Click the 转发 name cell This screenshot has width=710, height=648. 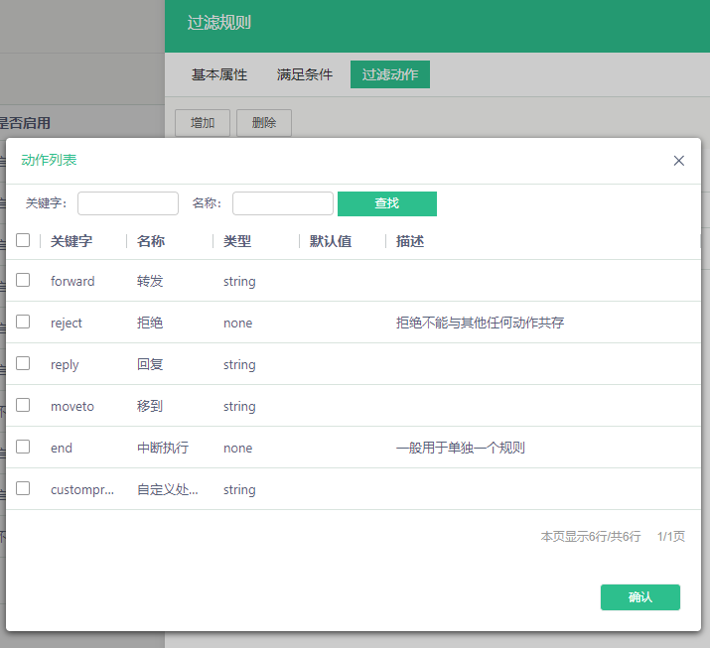150,281
